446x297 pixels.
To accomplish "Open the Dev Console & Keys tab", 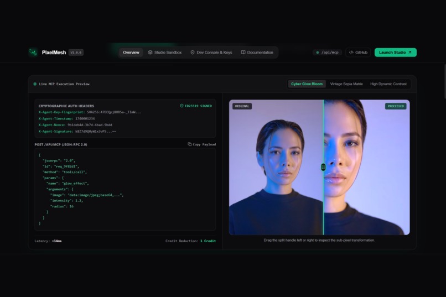I will click(211, 53).
